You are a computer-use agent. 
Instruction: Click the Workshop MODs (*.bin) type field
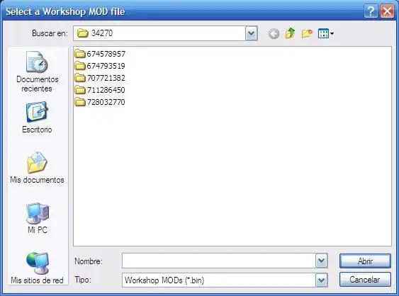point(219,280)
